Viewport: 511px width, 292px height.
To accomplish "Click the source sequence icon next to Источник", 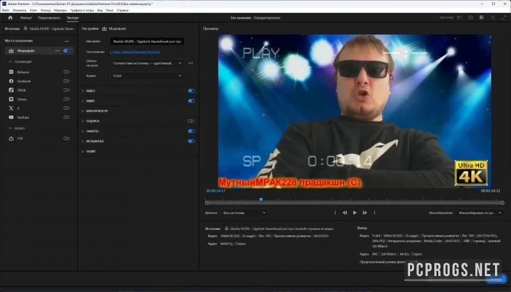I will (x=26, y=29).
